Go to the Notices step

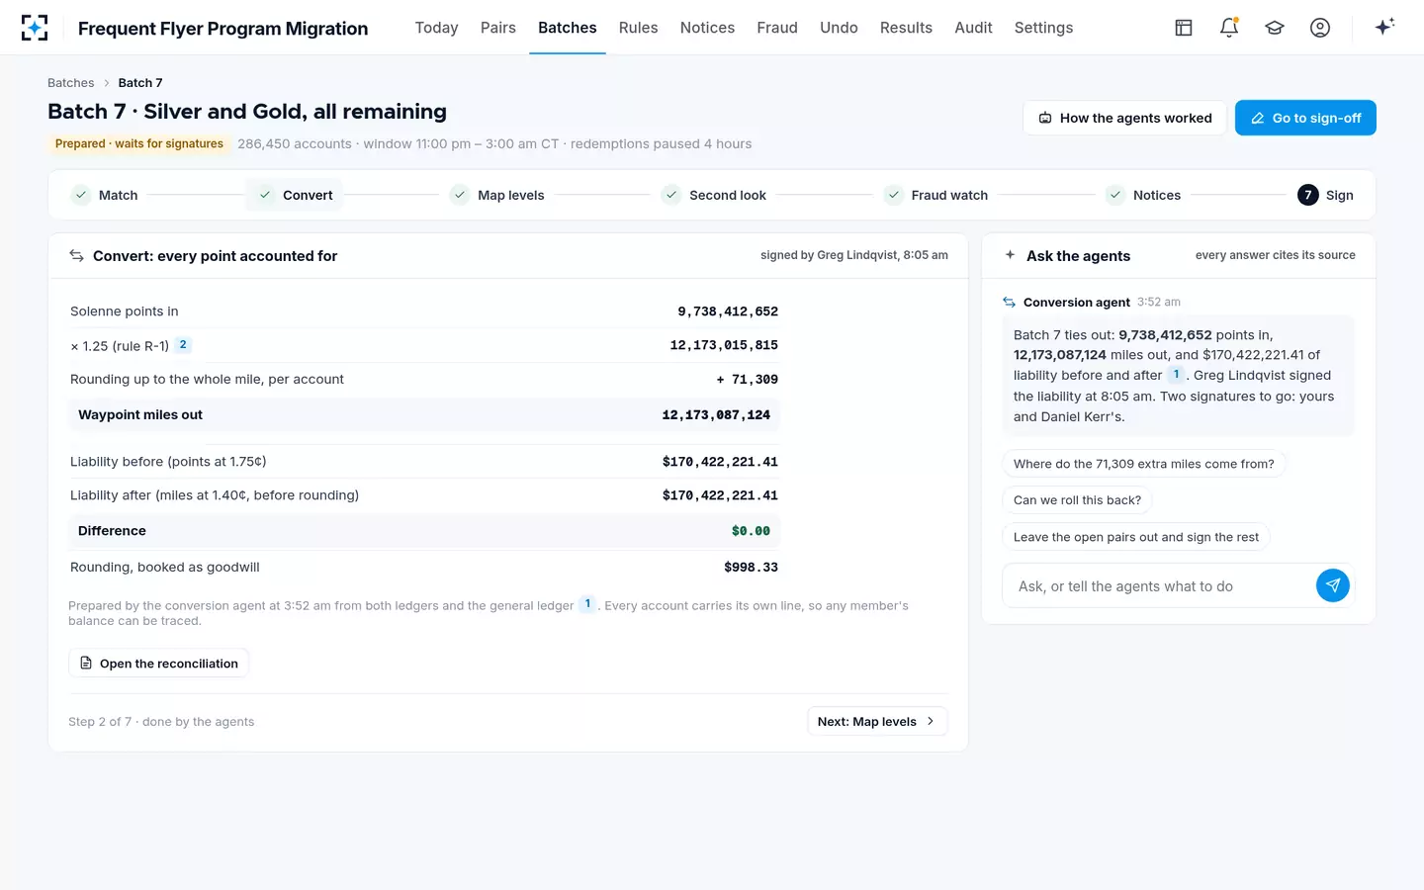pos(1143,195)
